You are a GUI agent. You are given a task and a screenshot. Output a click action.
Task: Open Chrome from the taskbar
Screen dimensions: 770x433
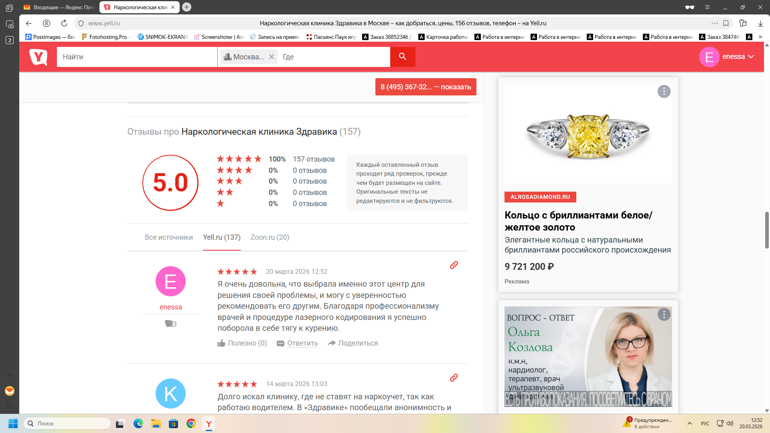click(191, 423)
